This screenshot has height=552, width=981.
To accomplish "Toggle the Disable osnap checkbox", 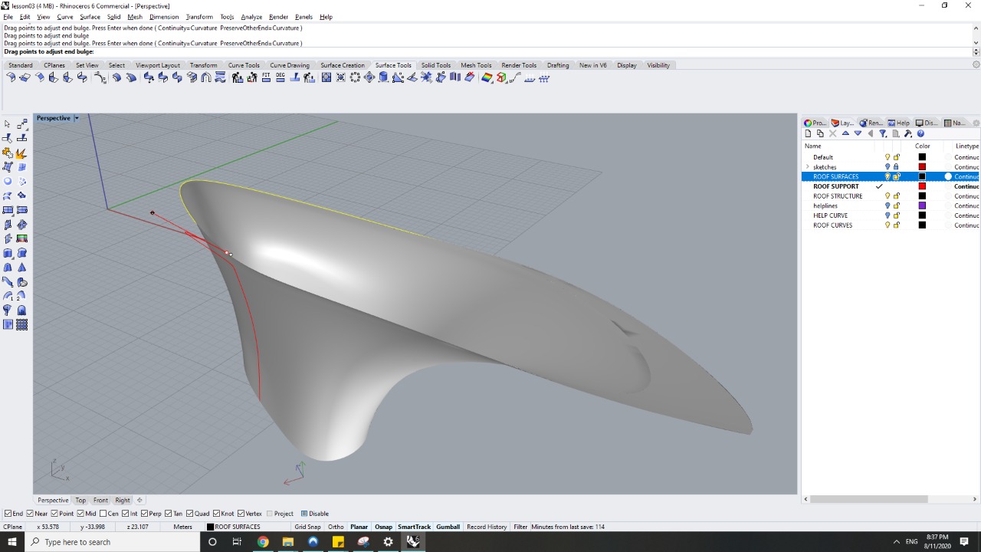I will [304, 514].
